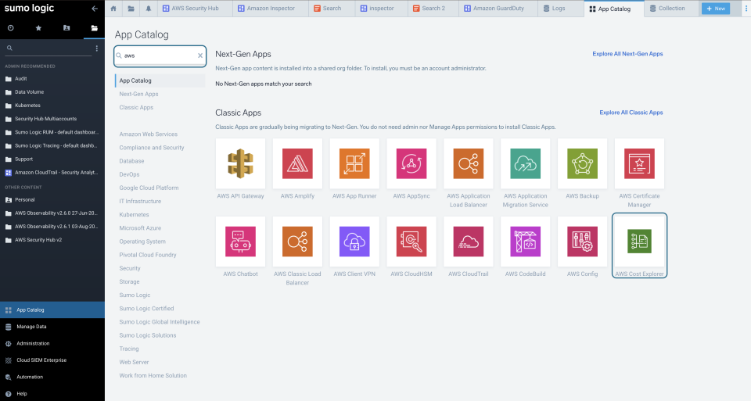Open the AWS Certificate Manager icon
The width and height of the screenshot is (751, 401).
pos(639,163)
